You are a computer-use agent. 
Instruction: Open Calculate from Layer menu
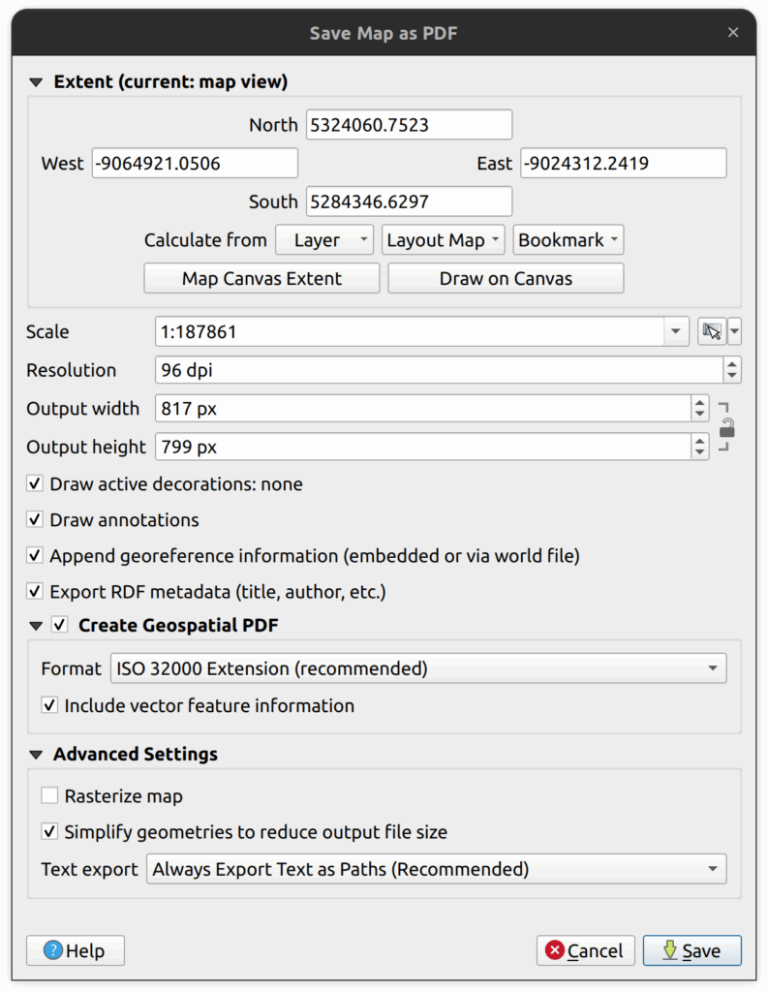[324, 240]
